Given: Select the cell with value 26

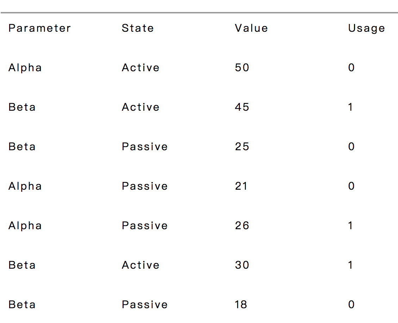Looking at the screenshot, I should point(242,226).
